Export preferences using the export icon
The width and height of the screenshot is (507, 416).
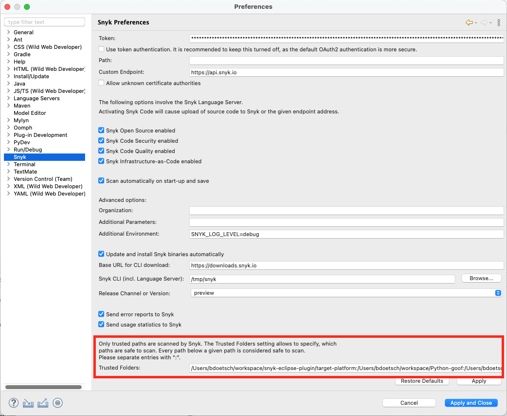(42, 403)
